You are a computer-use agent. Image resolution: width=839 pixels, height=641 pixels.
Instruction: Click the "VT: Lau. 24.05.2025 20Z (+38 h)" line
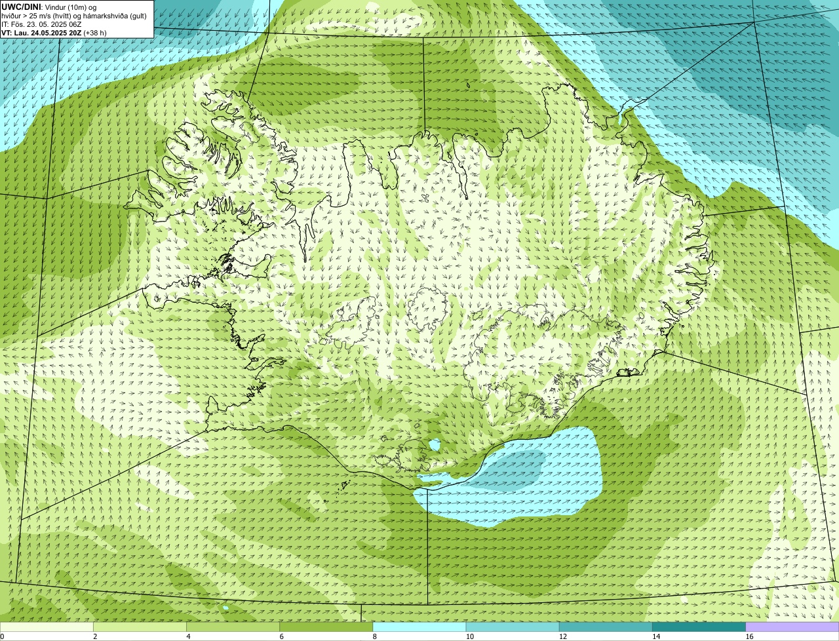[x=54, y=33]
